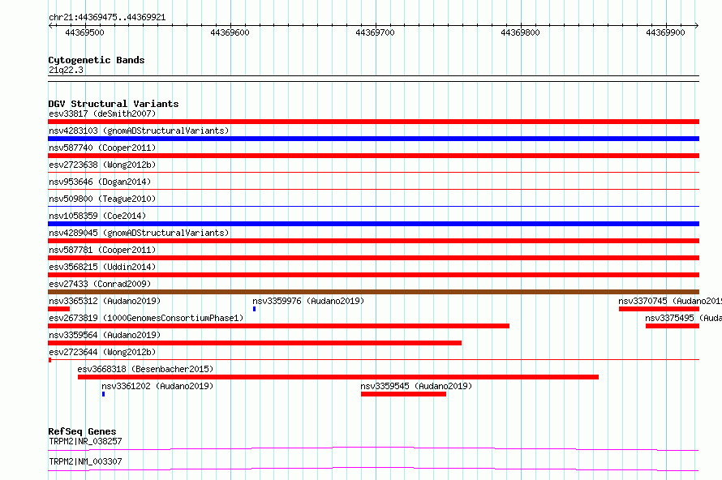The image size is (722, 480).
Task: Open the DGV Structural Variants track heading
Action: point(114,104)
